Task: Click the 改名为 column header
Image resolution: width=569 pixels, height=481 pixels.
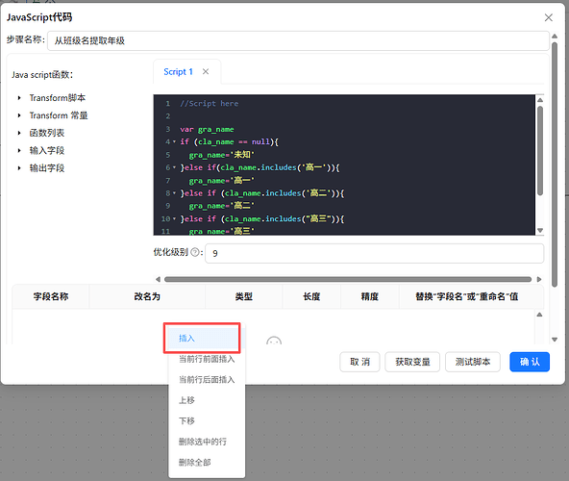Action: 147,297
